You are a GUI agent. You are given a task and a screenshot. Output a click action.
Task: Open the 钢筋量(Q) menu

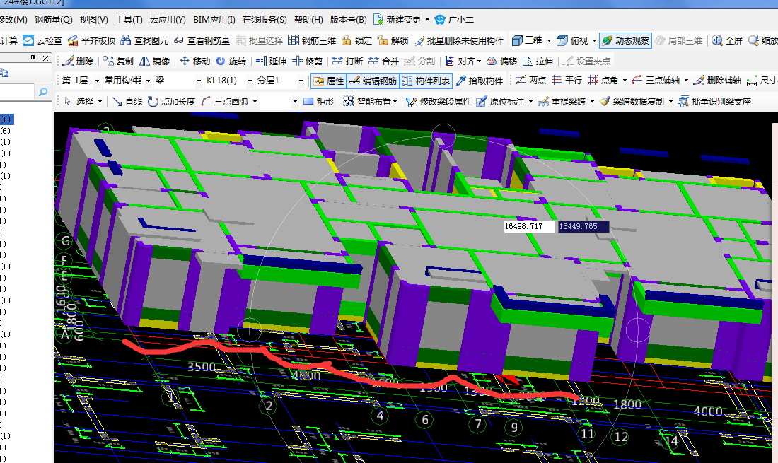pyautogui.click(x=54, y=19)
